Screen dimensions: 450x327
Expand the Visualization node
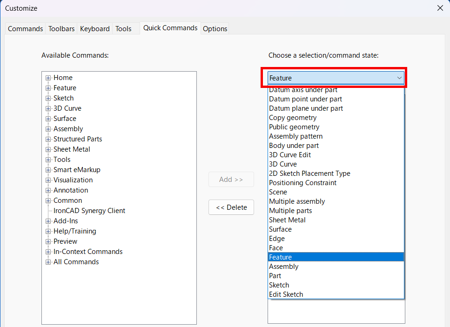[48, 180]
